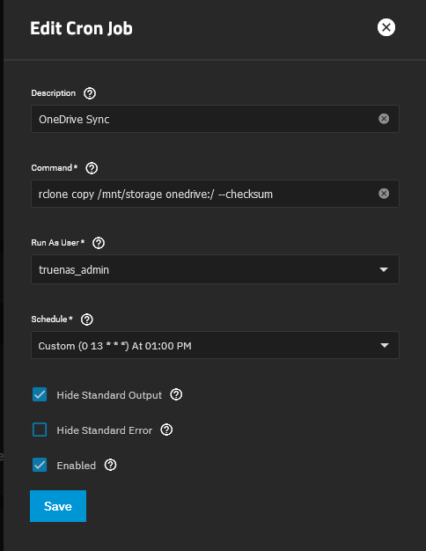Save the cron job
Image resolution: width=426 pixels, height=551 pixels.
(58, 506)
